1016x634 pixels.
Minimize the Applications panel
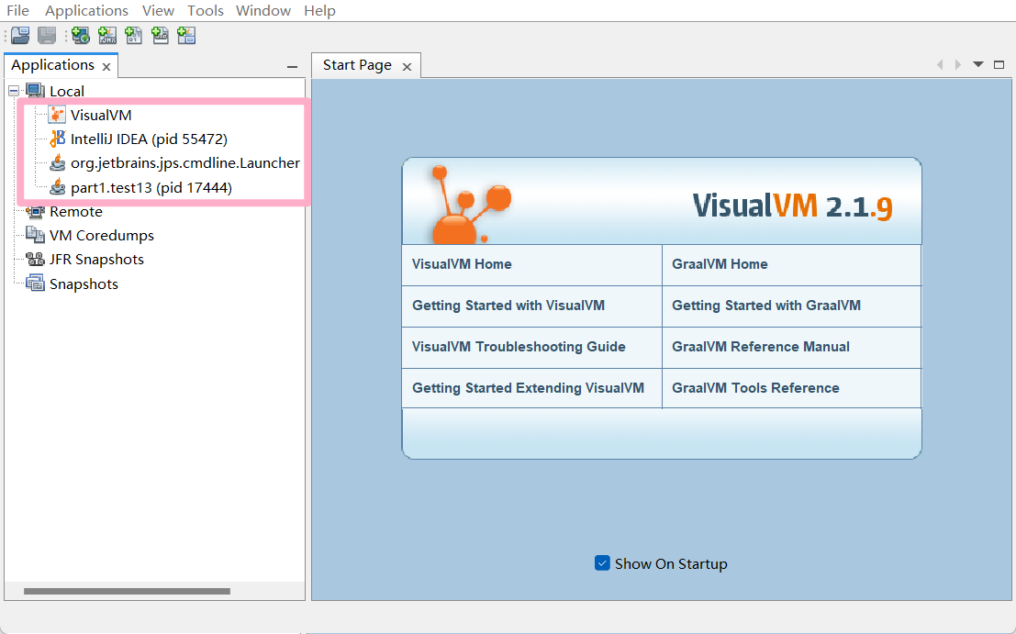[x=292, y=67]
